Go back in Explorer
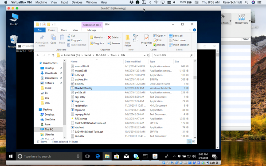This screenshot has height=166, width=266. click(38, 55)
